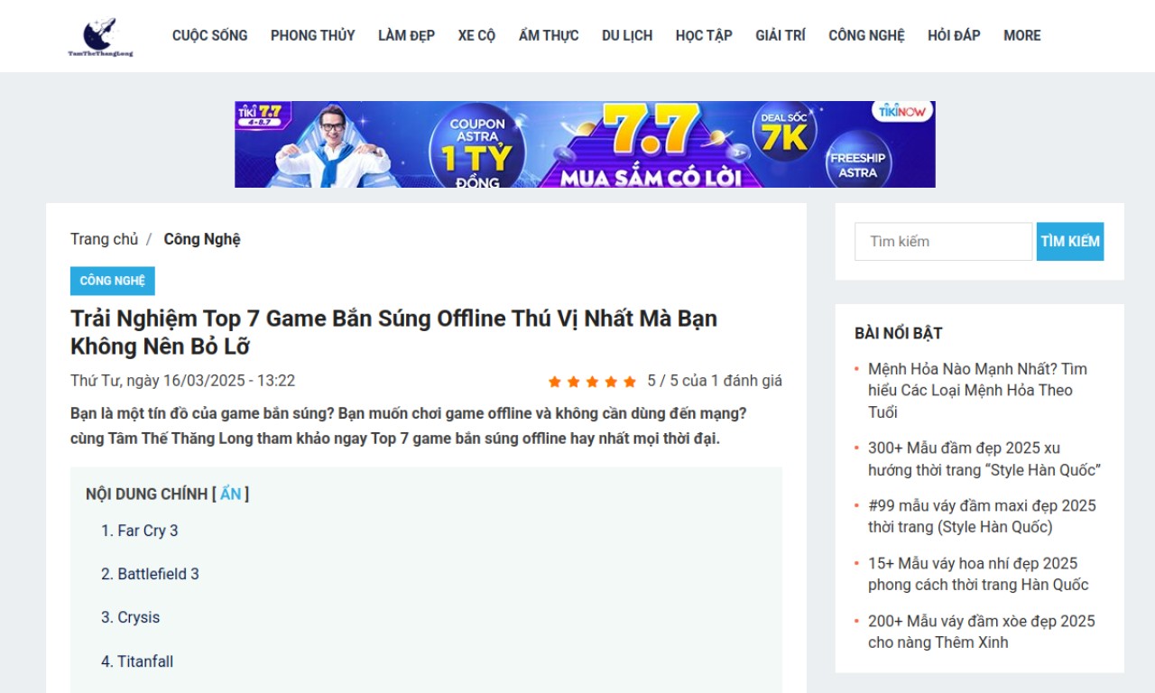Screen dimensions: 1155x693
Task: Hide the table of contents with ẨN
Action: (231, 494)
